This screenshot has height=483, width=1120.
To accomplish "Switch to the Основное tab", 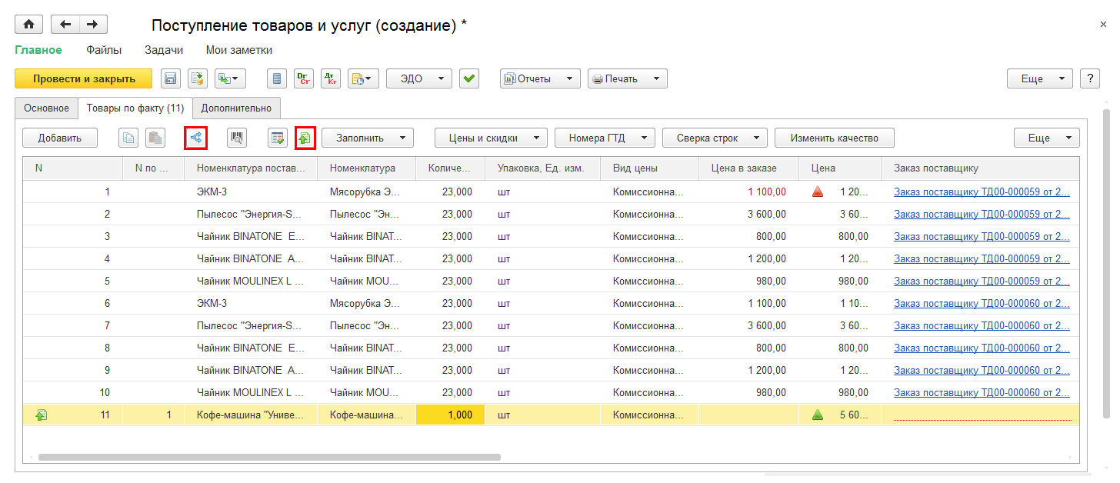I will click(46, 108).
